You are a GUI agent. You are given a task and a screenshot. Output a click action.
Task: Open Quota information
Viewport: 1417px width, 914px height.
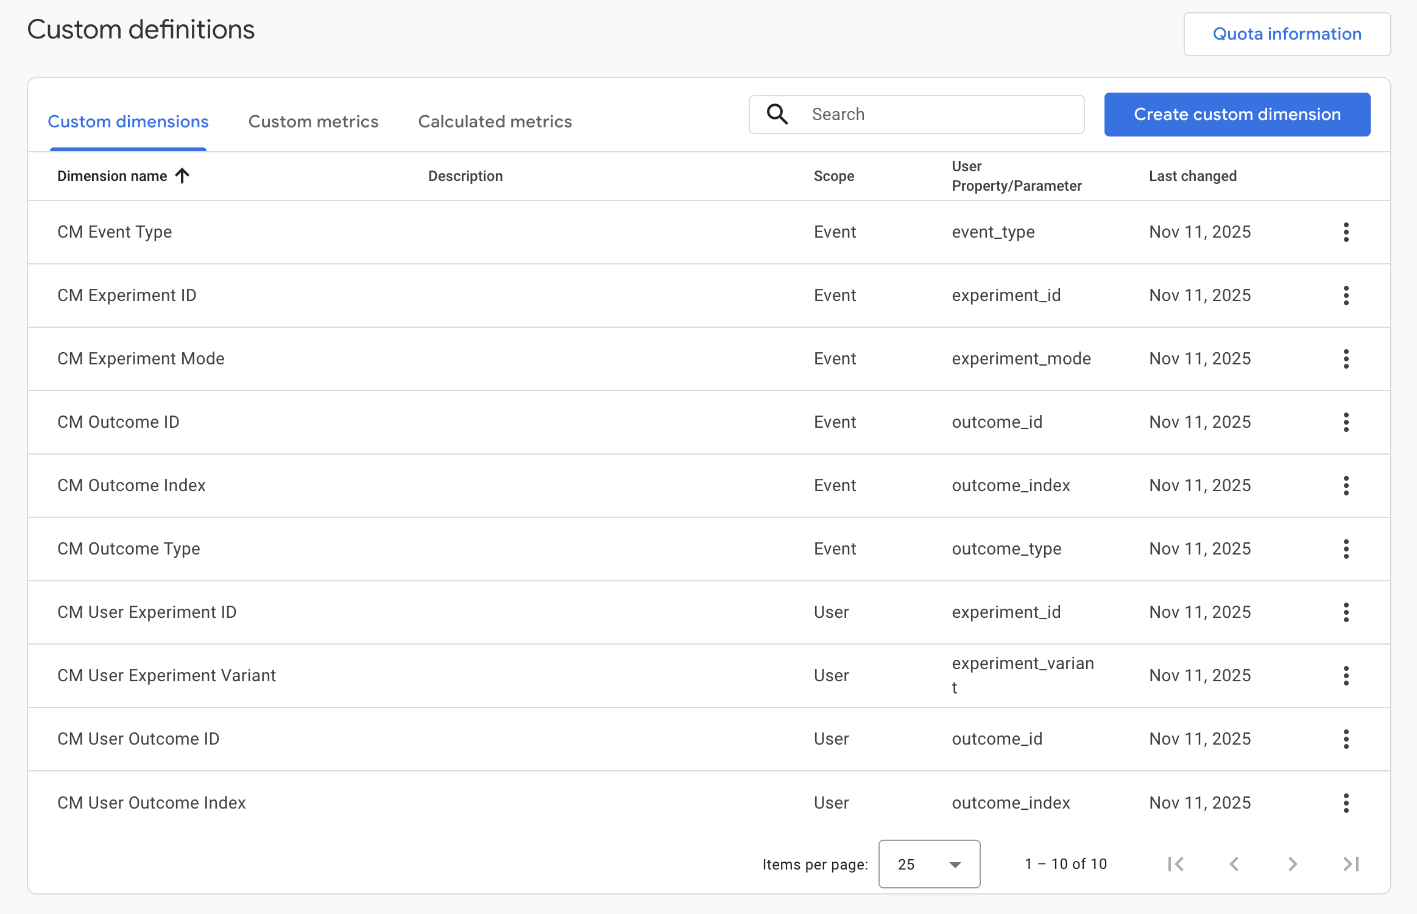pos(1287,34)
